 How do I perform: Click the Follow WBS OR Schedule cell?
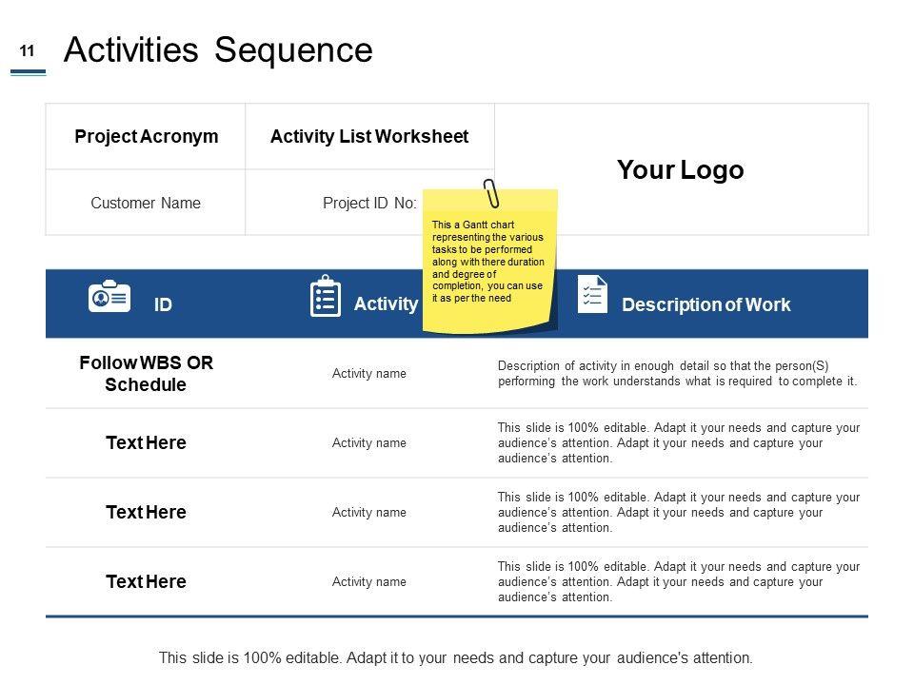coord(146,375)
